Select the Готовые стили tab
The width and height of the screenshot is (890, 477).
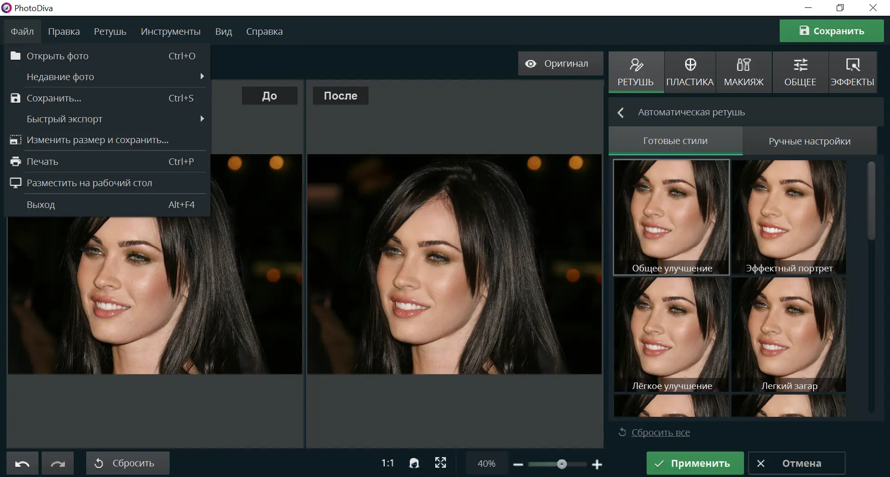click(x=675, y=141)
